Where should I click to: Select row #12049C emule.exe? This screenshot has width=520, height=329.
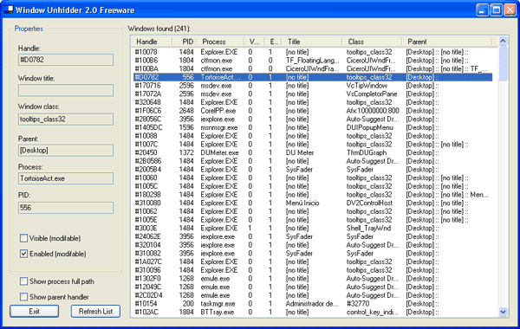click(313, 287)
